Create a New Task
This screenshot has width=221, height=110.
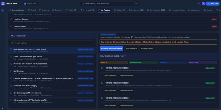point(213,4)
